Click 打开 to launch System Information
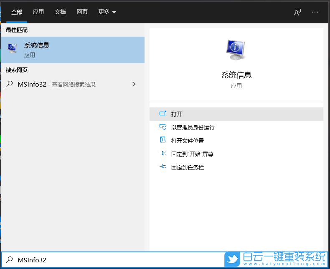This screenshot has width=330, height=269. (x=236, y=114)
